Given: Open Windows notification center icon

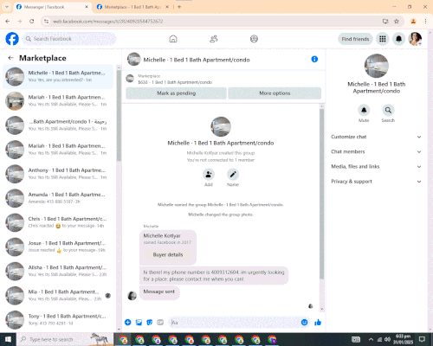Looking at the screenshot, I should (423, 339).
